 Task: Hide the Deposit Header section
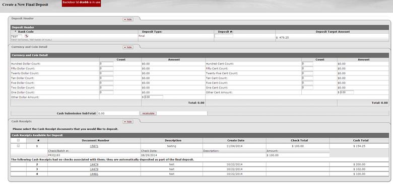click(x=128, y=19)
